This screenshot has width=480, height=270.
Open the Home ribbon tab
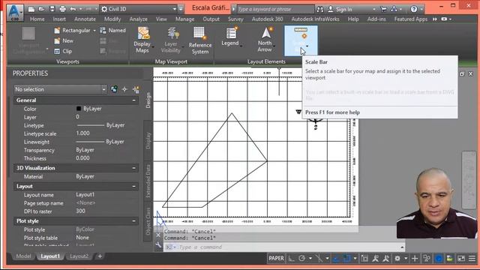pyautogui.click(x=37, y=19)
